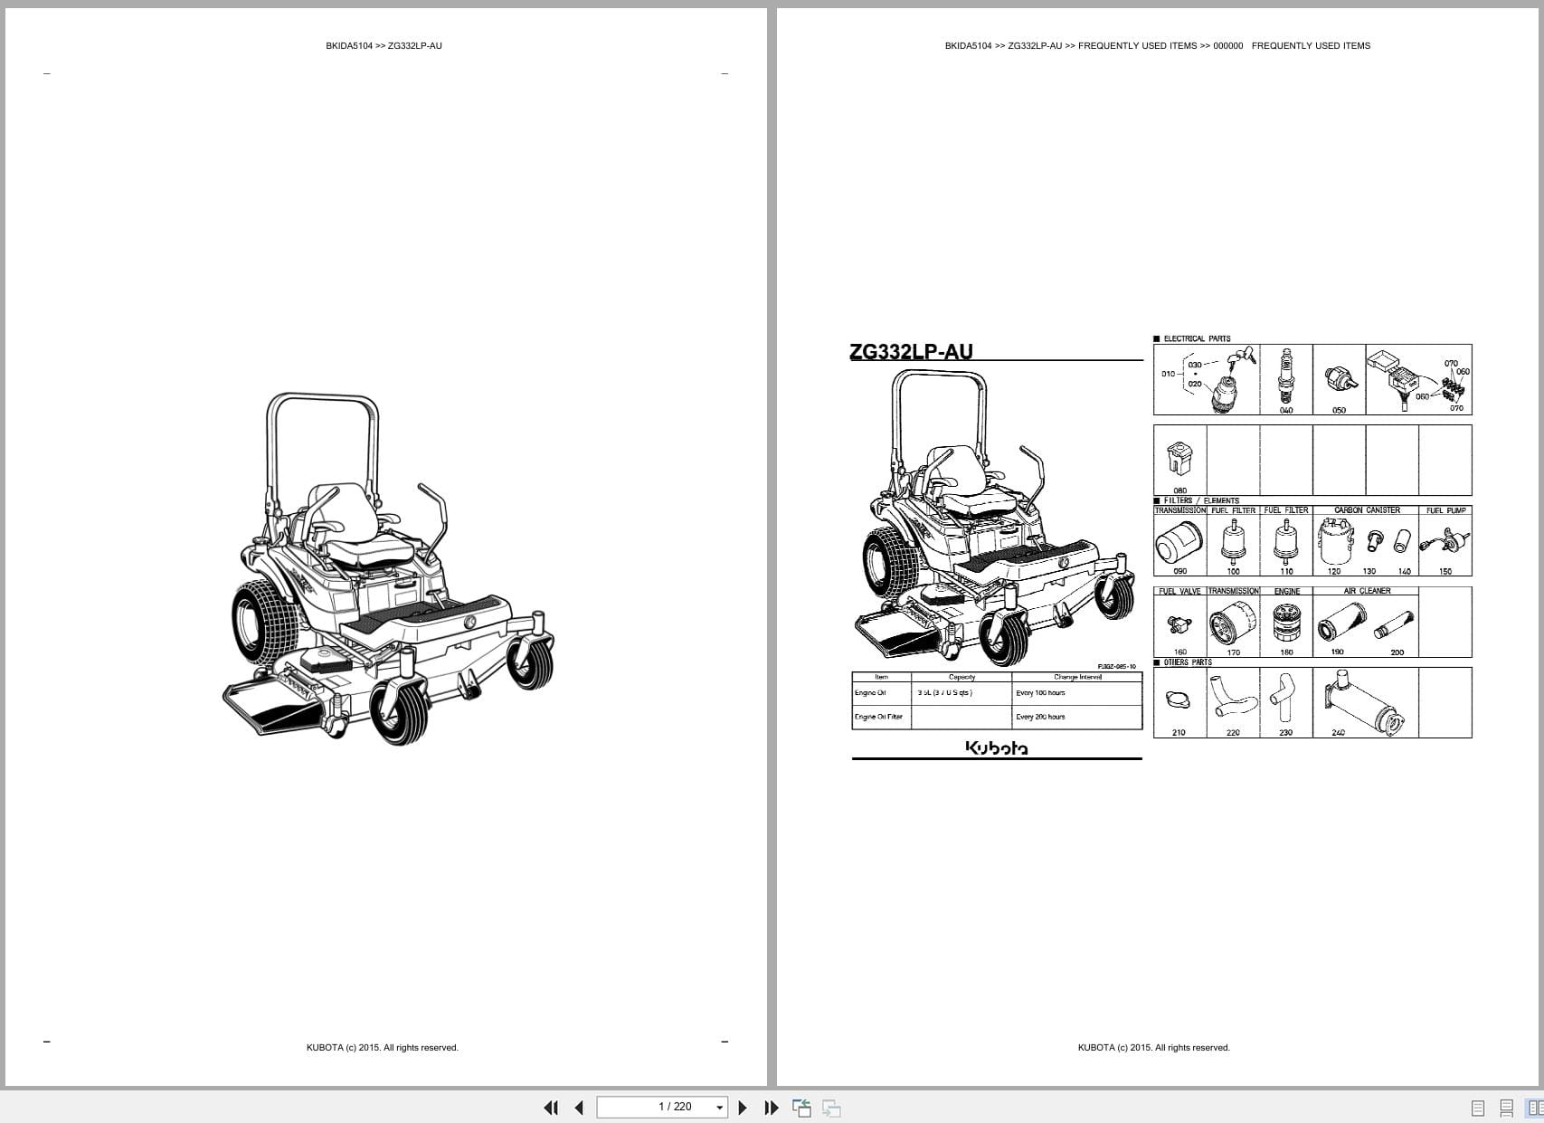
Task: Select the carbon canister part 120
Action: [x=1334, y=541]
